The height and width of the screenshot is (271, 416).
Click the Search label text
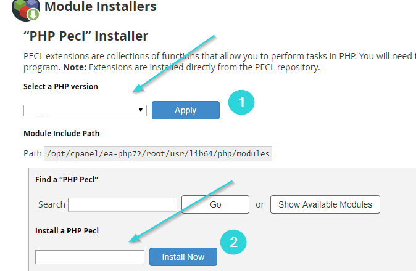tap(52, 204)
